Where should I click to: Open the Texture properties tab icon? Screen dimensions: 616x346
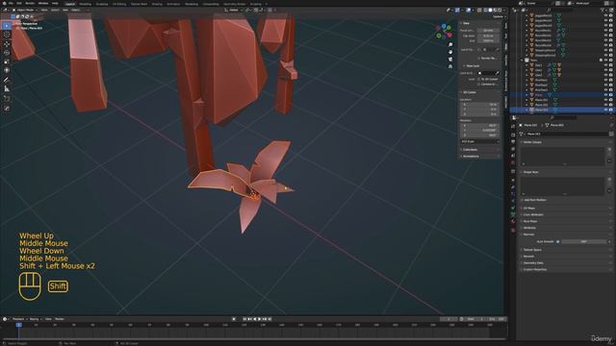pos(513,231)
